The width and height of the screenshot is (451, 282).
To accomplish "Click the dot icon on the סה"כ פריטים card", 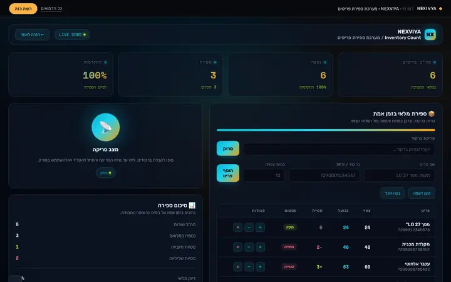I will click(x=435, y=62).
